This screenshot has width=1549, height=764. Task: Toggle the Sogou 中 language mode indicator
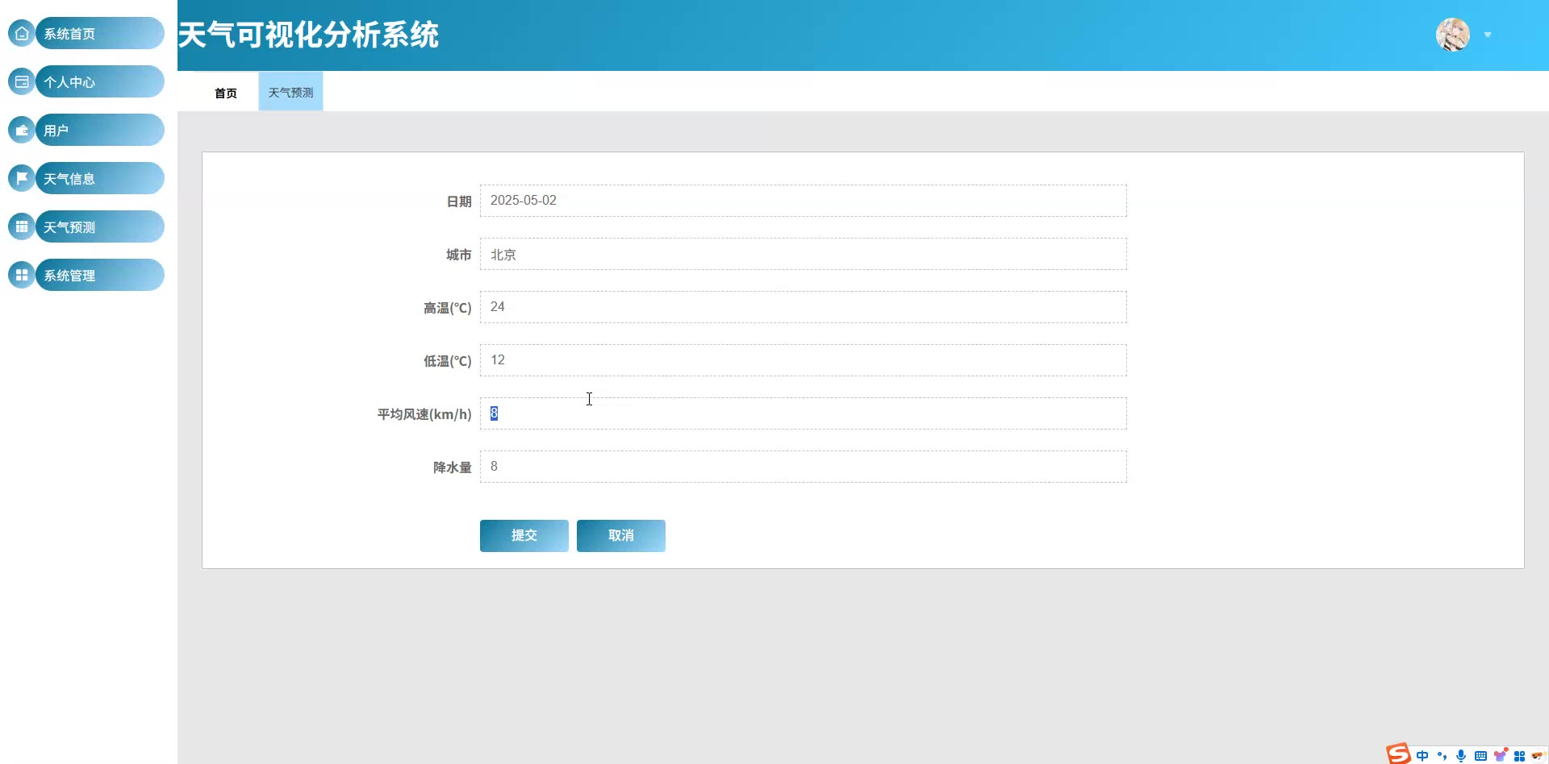(1422, 756)
